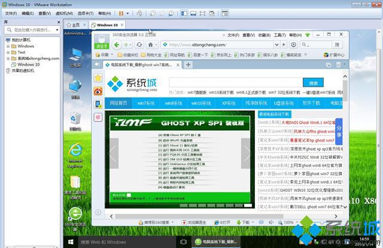
Task: Open the 百度一下 bookmark
Action: click(197, 55)
